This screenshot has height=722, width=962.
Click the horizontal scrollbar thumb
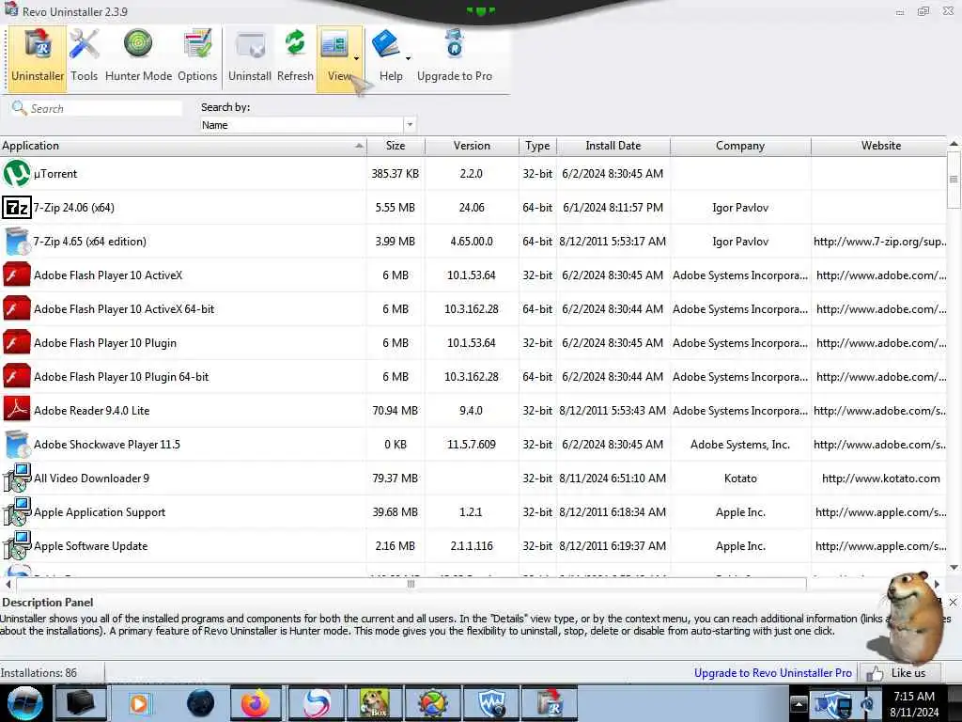411,584
